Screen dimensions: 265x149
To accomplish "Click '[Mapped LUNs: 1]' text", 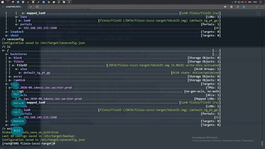I will coord(207,99).
